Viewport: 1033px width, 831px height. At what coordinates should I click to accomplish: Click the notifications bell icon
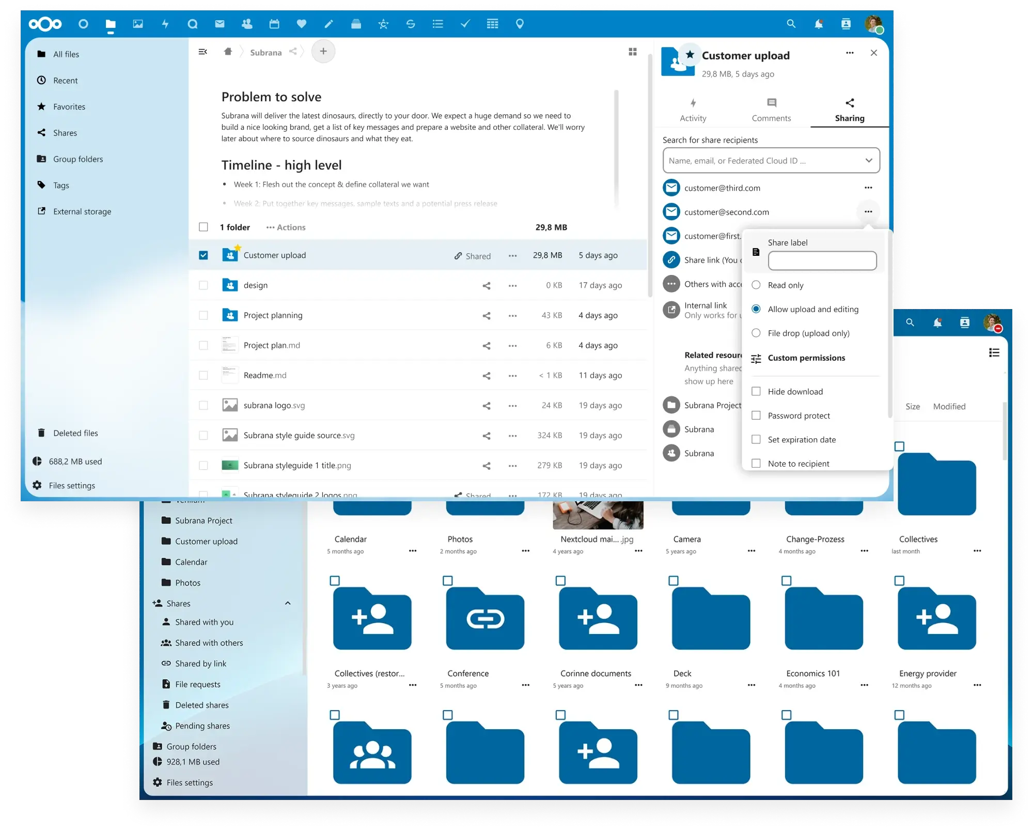click(x=819, y=24)
